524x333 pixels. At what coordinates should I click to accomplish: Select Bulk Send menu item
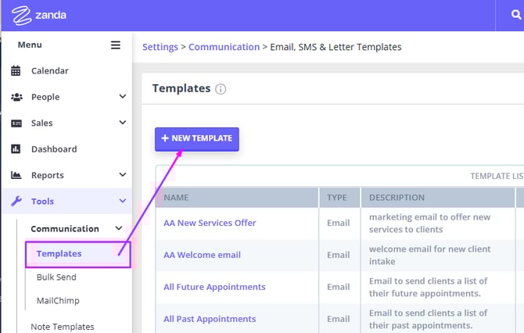tap(56, 277)
